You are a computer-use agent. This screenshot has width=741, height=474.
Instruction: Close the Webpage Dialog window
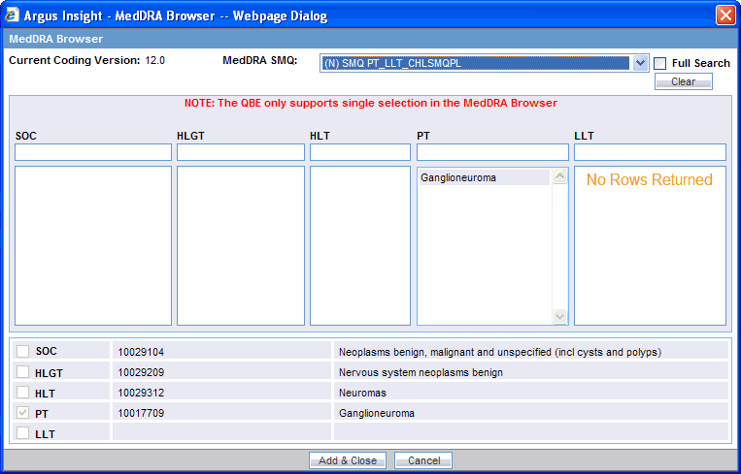725,16
